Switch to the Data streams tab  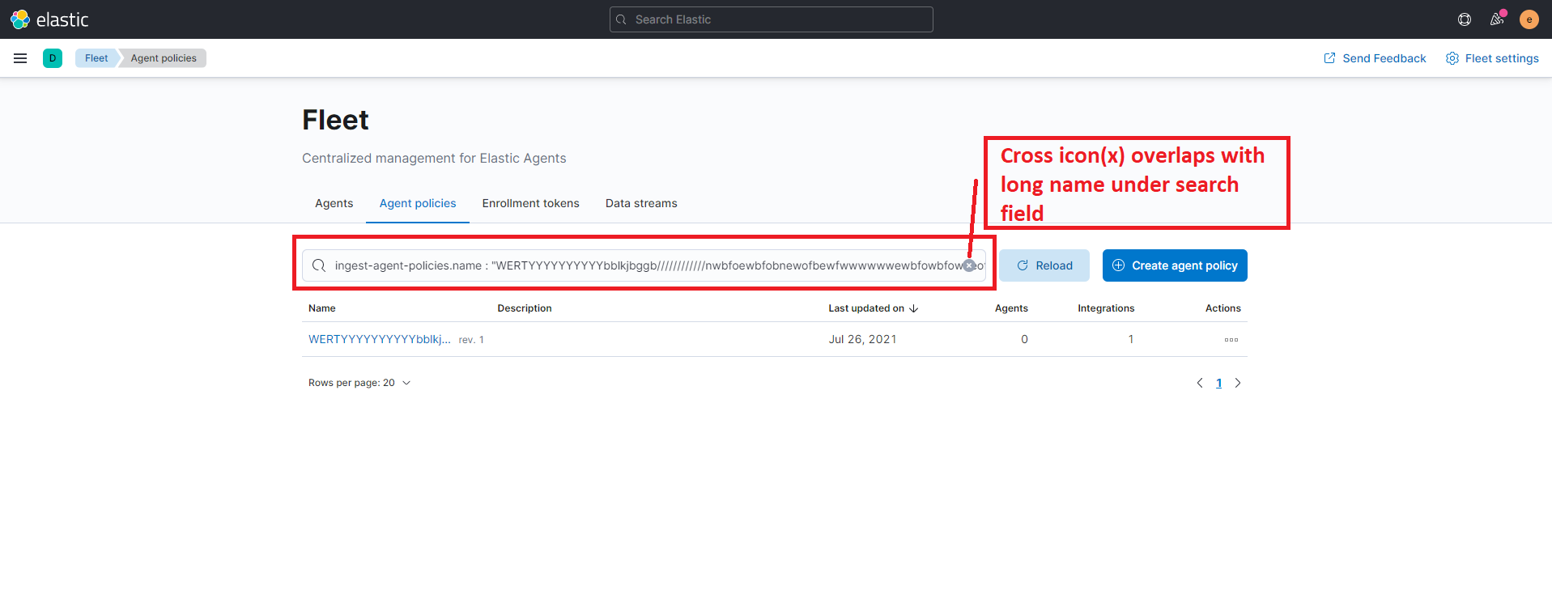click(x=641, y=203)
